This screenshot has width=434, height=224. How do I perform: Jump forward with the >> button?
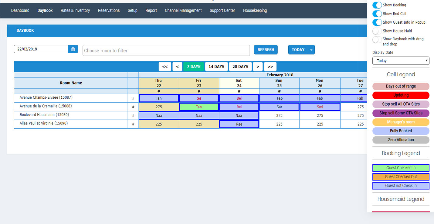(x=270, y=67)
